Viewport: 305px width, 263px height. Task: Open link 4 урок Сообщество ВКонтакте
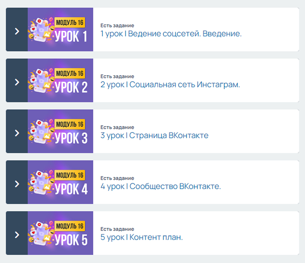161,186
